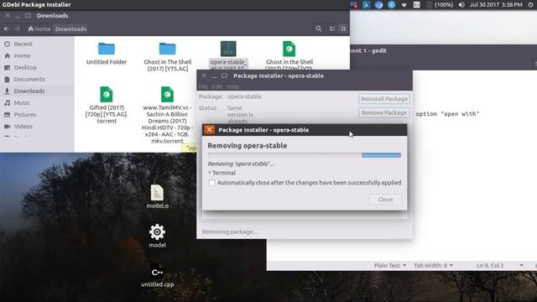Open the Recent sidebar entry

click(23, 44)
